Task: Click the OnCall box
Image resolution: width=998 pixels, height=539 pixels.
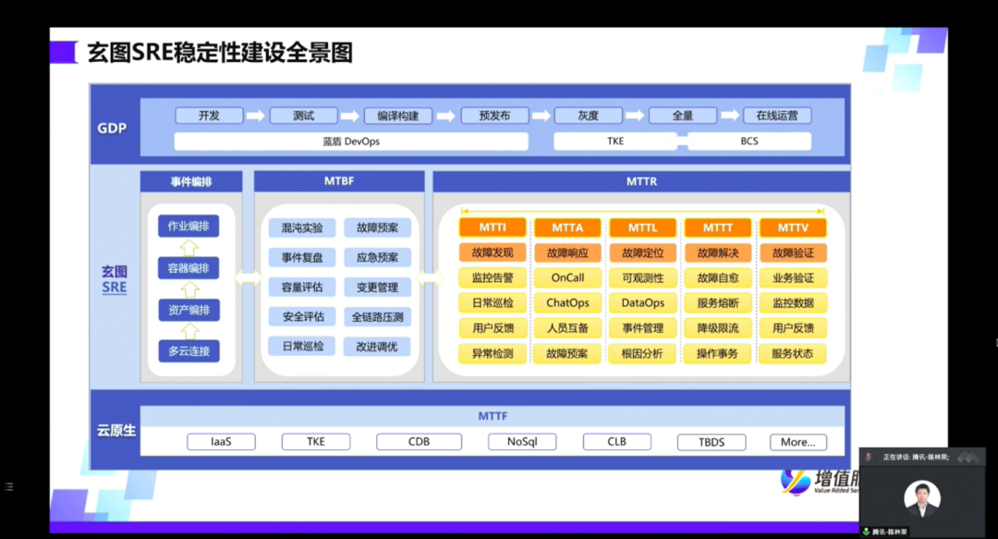Action: point(567,277)
